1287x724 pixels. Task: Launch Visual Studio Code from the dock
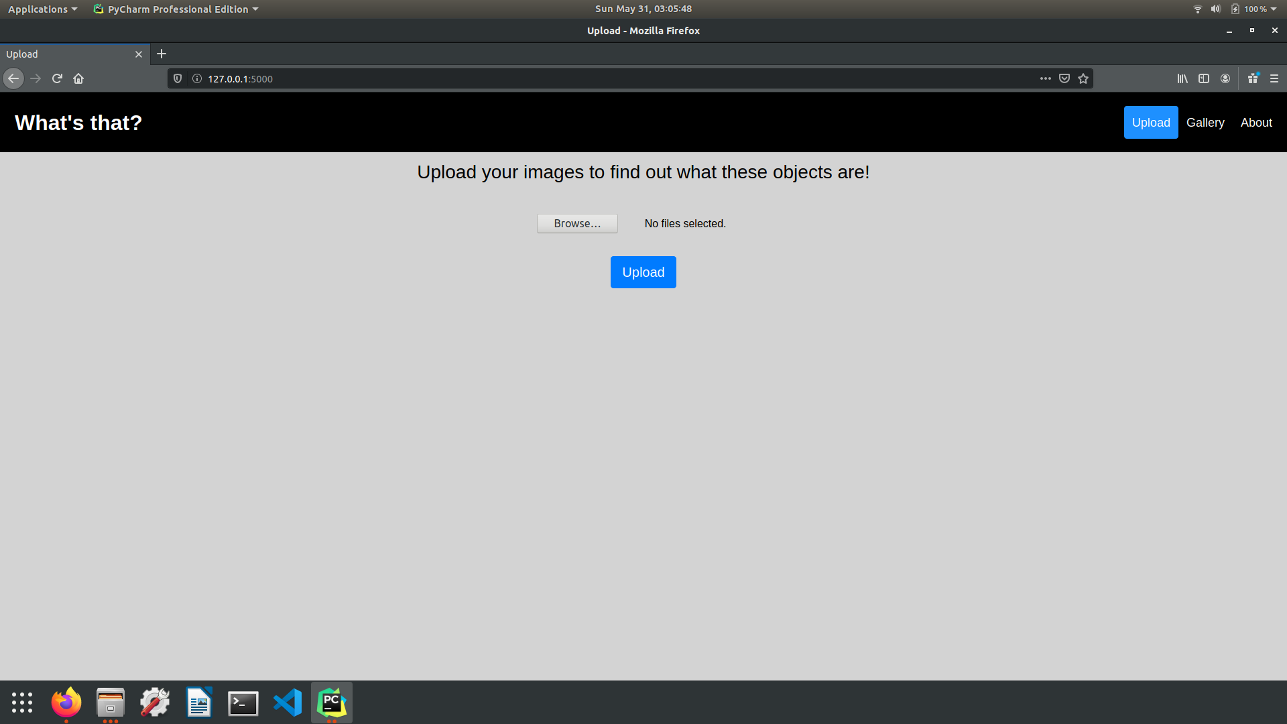(x=288, y=703)
